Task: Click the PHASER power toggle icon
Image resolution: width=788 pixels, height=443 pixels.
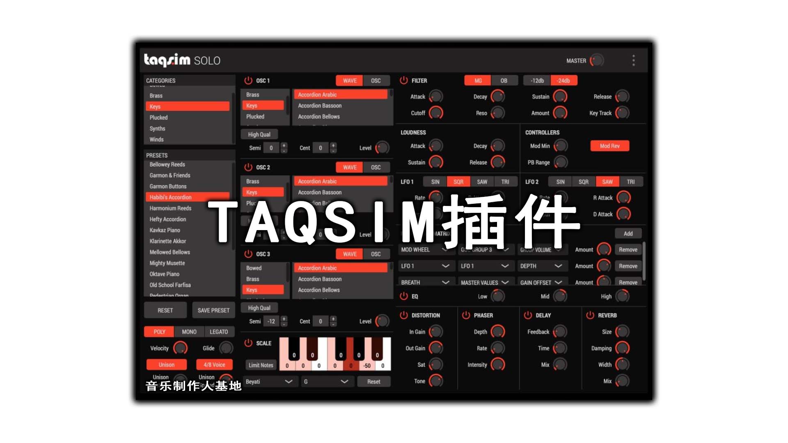Action: point(467,313)
